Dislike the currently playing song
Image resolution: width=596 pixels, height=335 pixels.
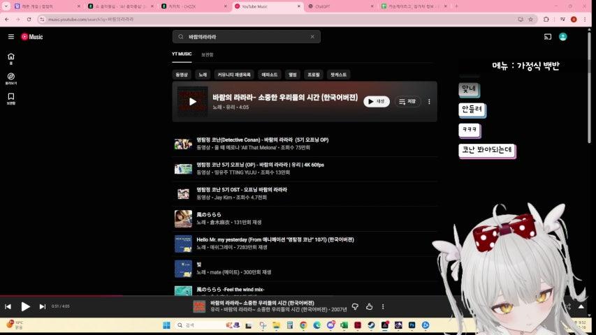[x=355, y=306]
